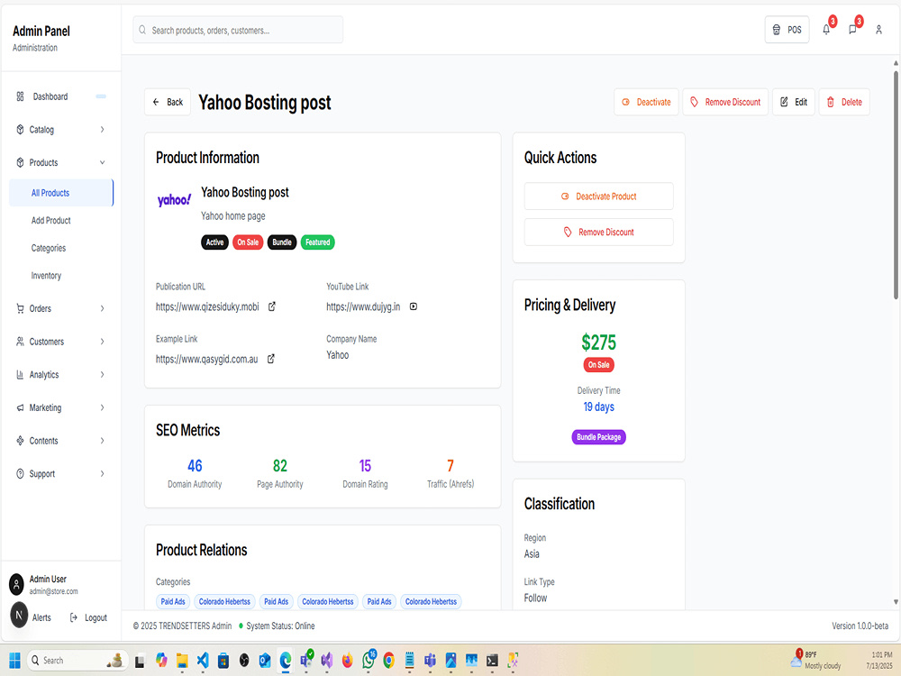Image resolution: width=901 pixels, height=676 pixels.
Task: Click the Bundle Package purple badge
Action: pos(599,437)
